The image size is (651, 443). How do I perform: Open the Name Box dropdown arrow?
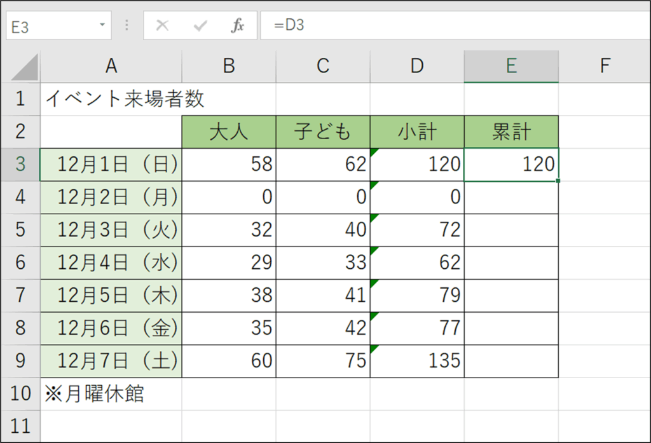click(x=102, y=25)
